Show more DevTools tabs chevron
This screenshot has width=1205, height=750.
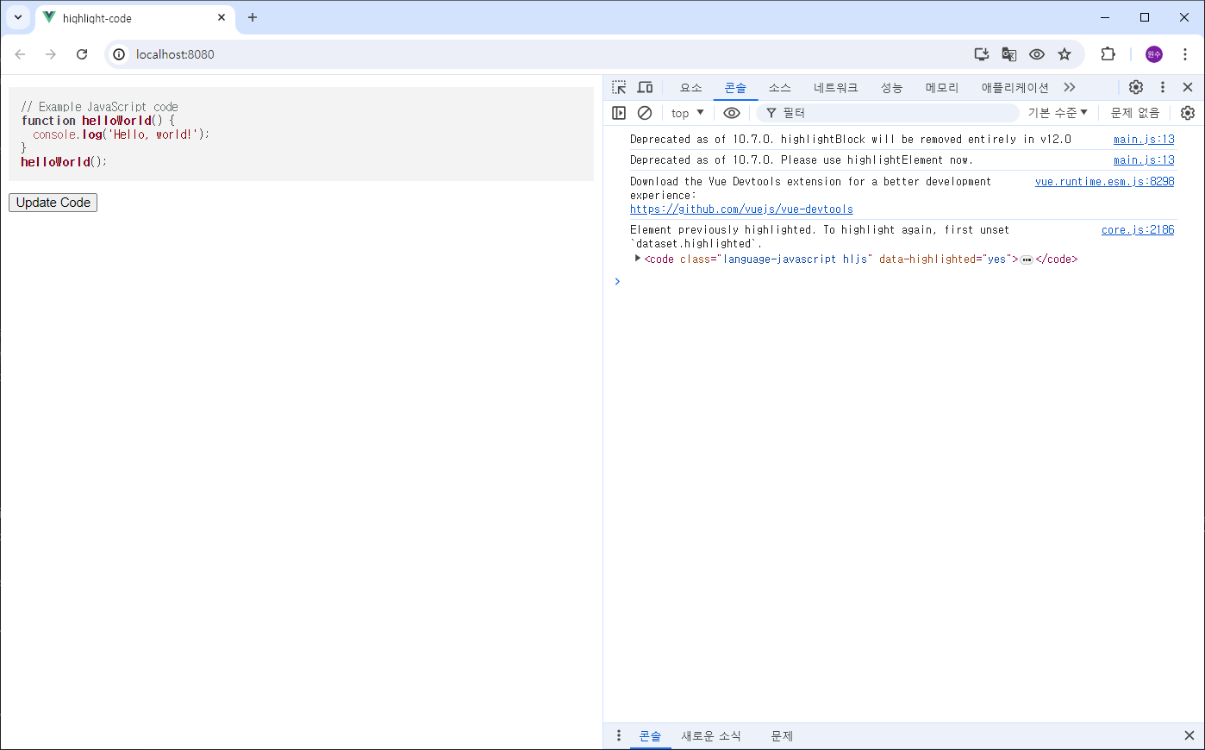click(1070, 87)
